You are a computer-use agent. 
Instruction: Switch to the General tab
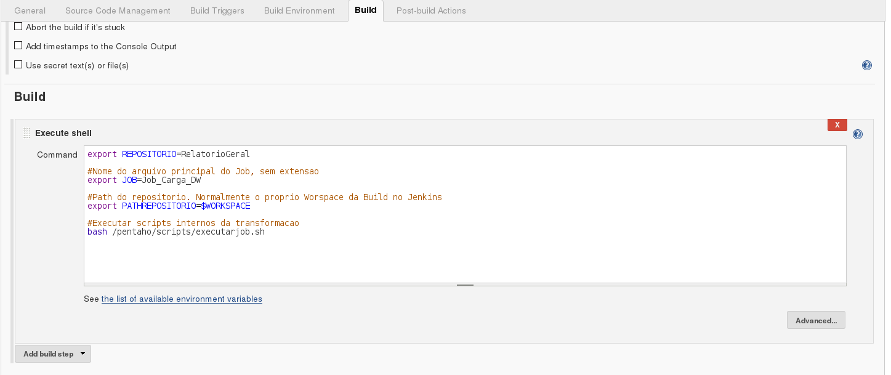(x=30, y=10)
